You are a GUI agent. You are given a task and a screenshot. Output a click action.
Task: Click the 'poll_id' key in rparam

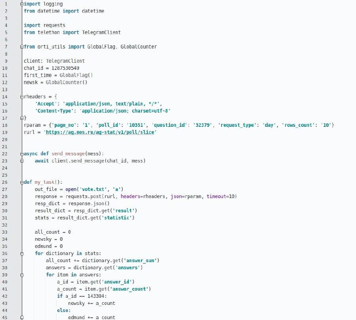109,125
